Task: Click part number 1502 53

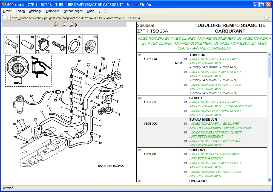Action: pyautogui.click(x=150, y=102)
